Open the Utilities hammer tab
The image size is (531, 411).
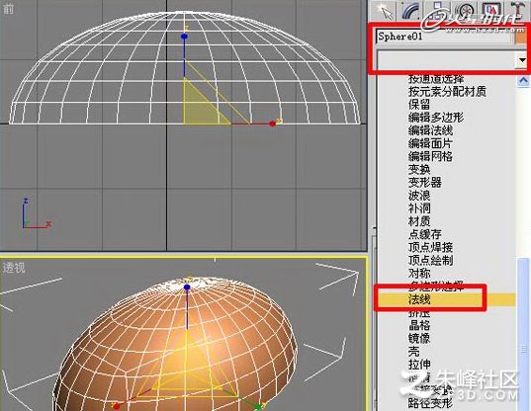(517, 11)
